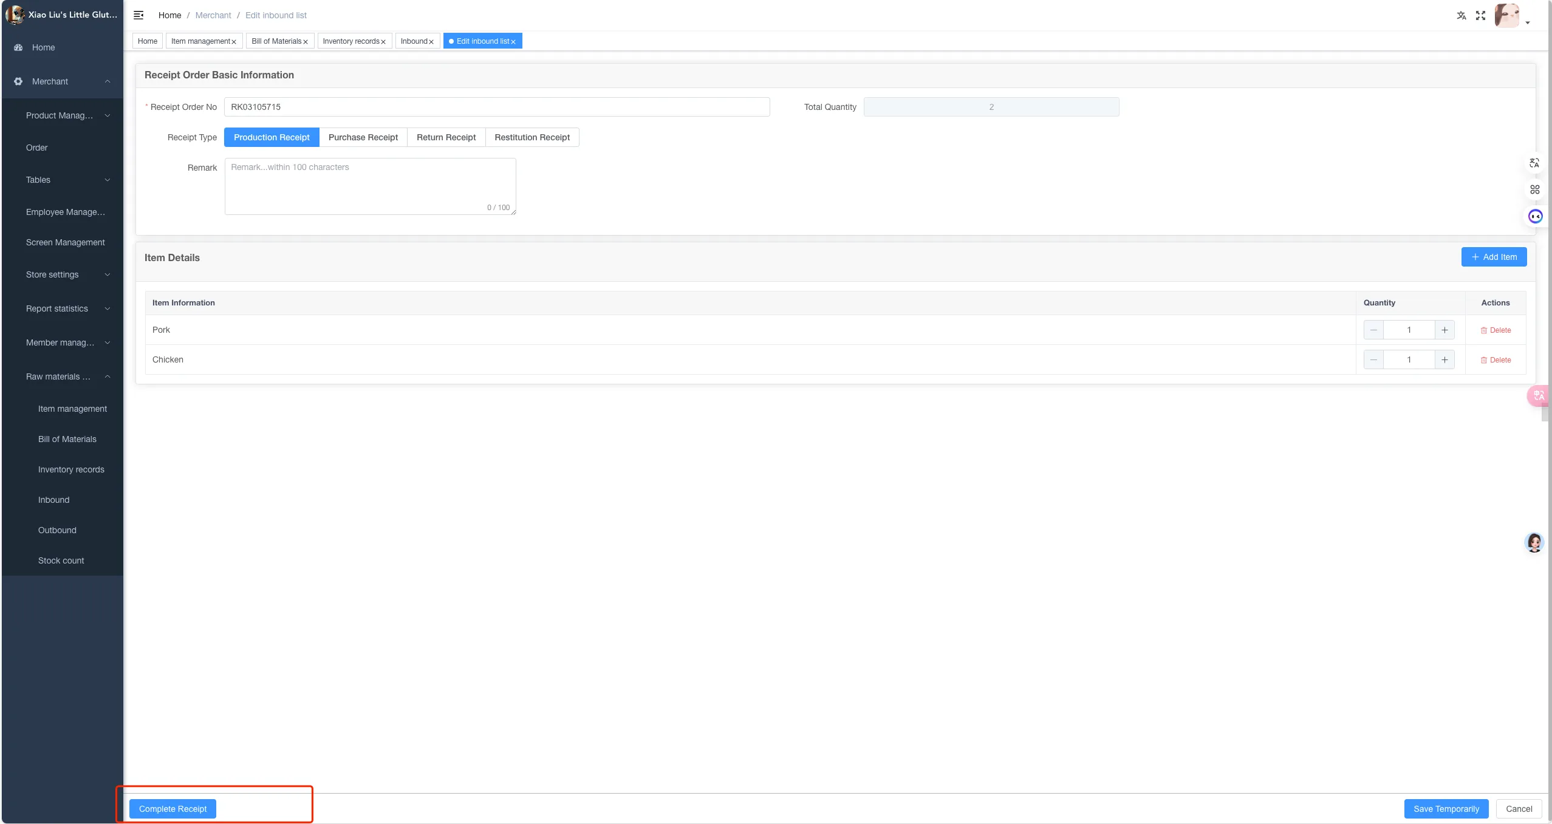
Task: Select Purchase Receipt type
Action: click(x=363, y=137)
